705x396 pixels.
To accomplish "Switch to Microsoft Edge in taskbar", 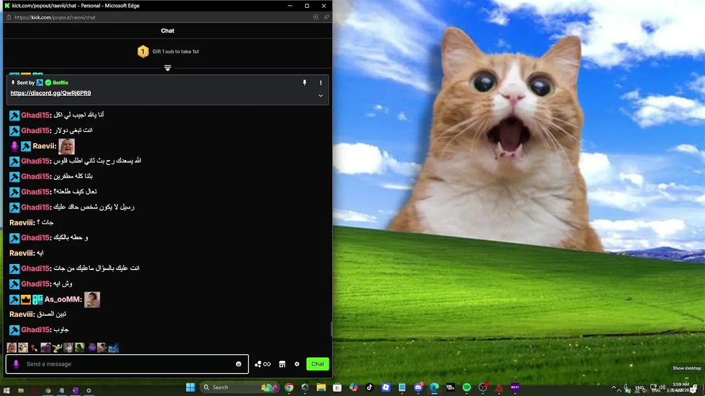I will click(434, 387).
